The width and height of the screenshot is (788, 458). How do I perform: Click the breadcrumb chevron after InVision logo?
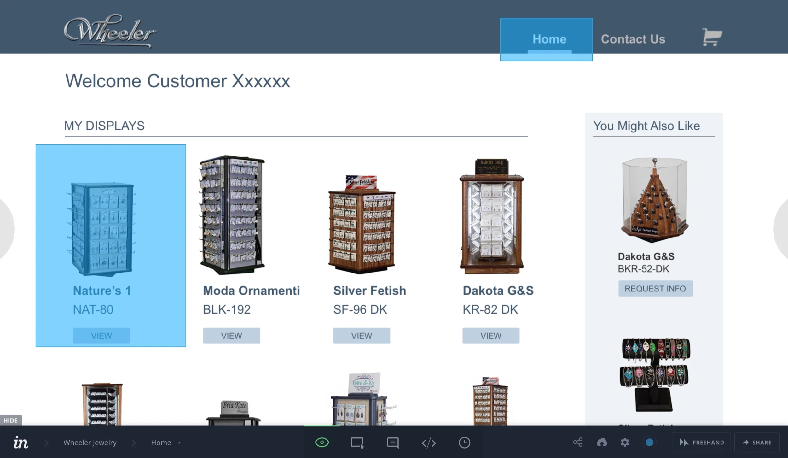tap(46, 443)
